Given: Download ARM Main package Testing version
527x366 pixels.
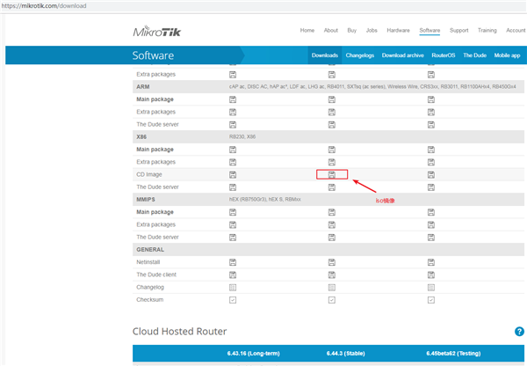Looking at the screenshot, I should pyautogui.click(x=431, y=99).
